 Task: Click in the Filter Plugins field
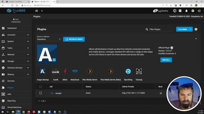(x=161, y=29)
